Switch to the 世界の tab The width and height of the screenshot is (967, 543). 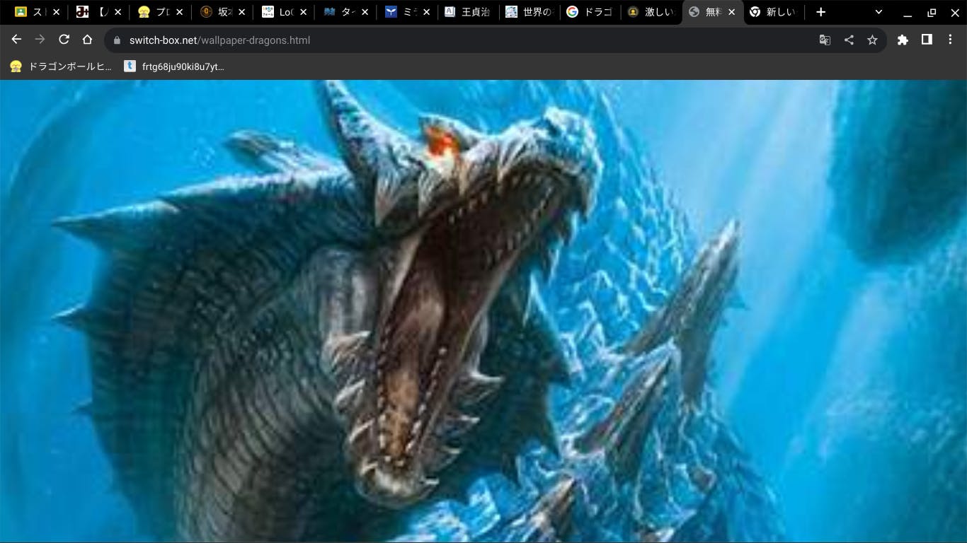(x=530, y=12)
